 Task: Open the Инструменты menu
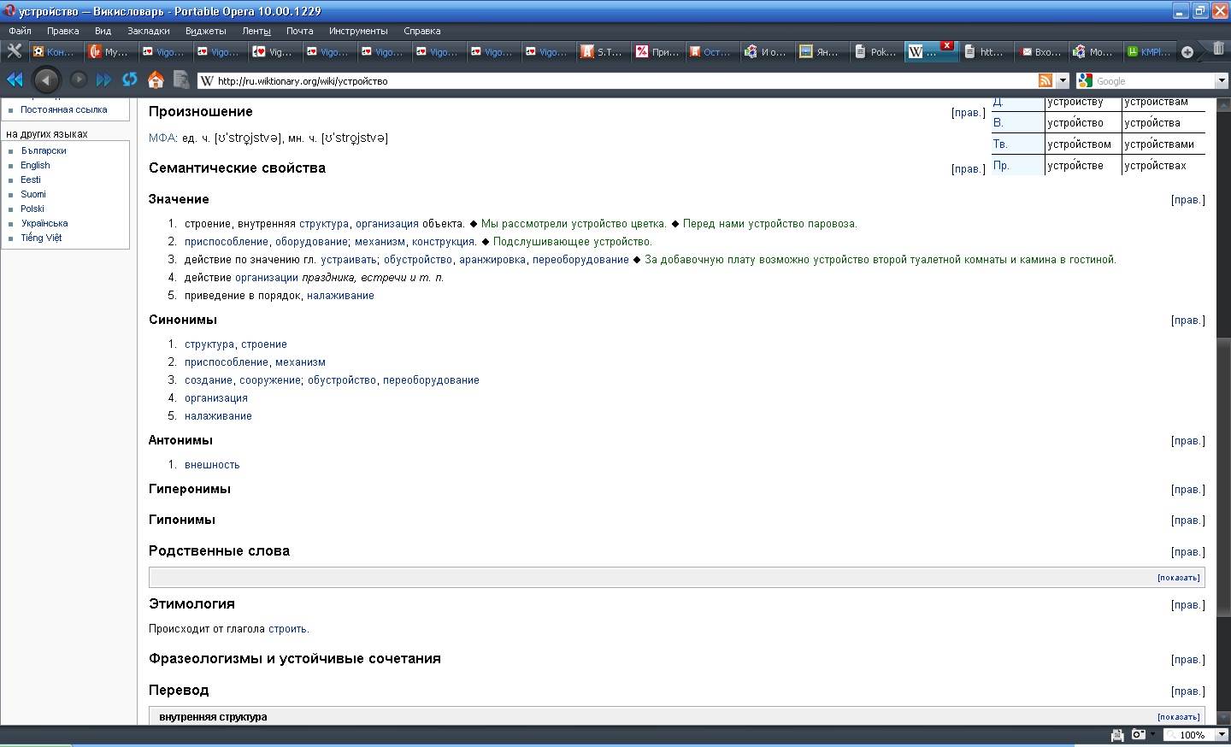click(357, 31)
